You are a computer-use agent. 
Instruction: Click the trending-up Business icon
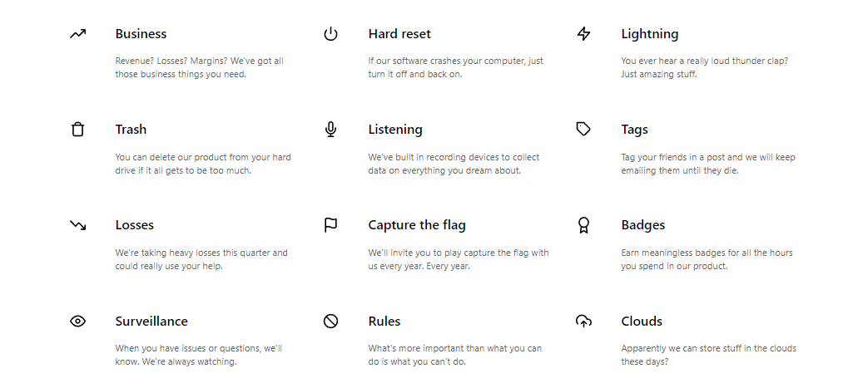[77, 34]
